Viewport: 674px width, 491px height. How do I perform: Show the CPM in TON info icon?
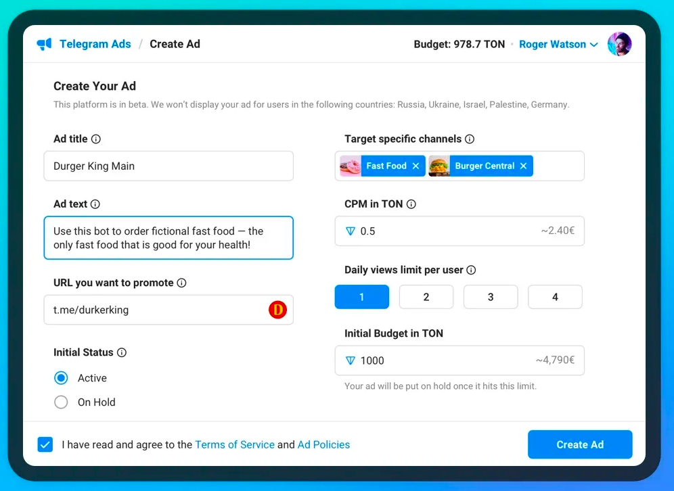[411, 204]
